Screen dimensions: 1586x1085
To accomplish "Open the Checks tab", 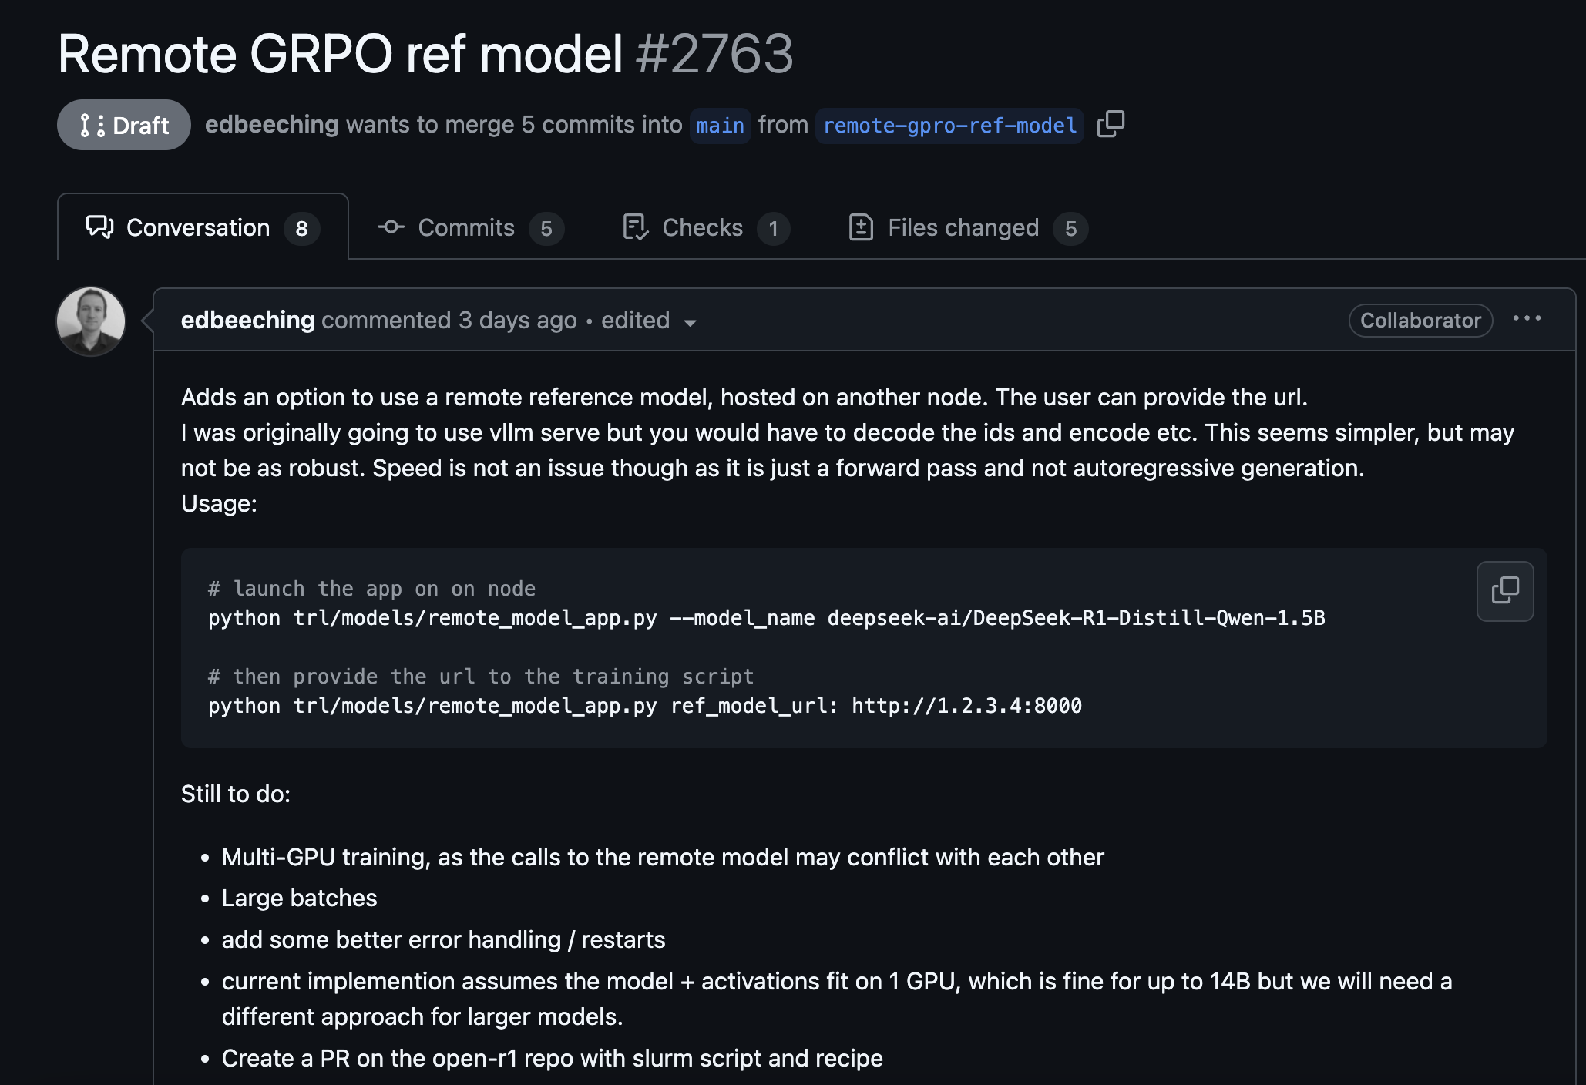I will tap(702, 227).
